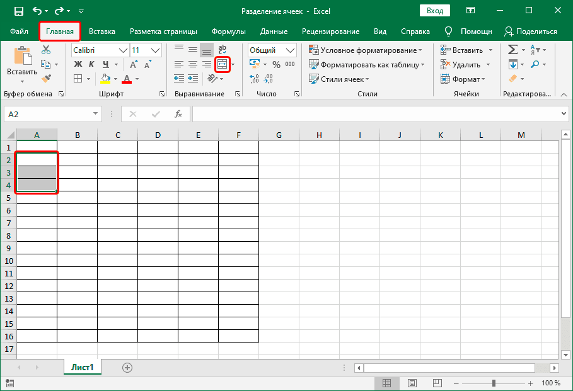The width and height of the screenshot is (573, 391).
Task: Open the Вставка ribbon tab
Action: point(101,31)
